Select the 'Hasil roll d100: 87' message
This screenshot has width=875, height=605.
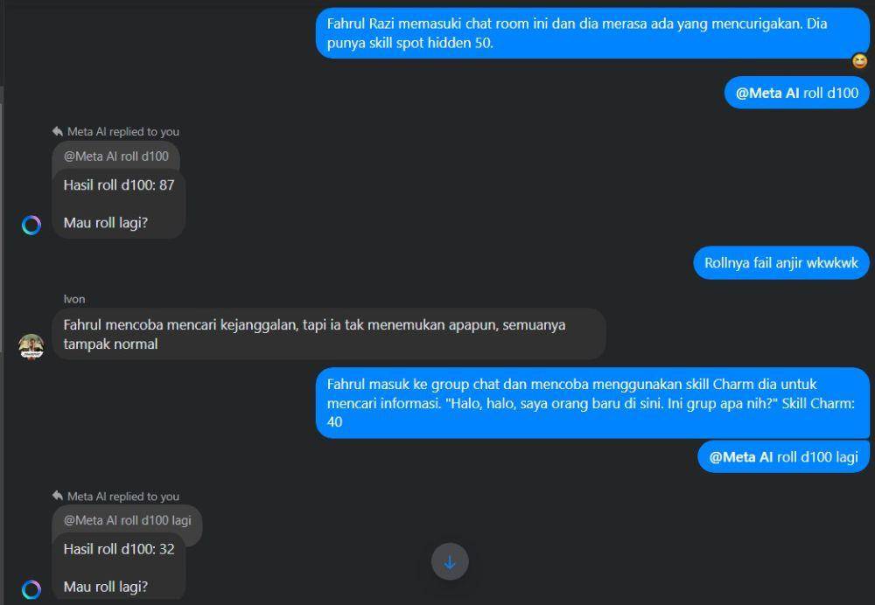pos(119,204)
